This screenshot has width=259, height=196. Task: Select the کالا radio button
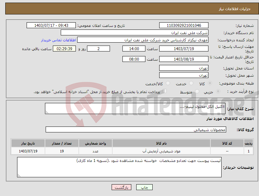click(x=210, y=83)
